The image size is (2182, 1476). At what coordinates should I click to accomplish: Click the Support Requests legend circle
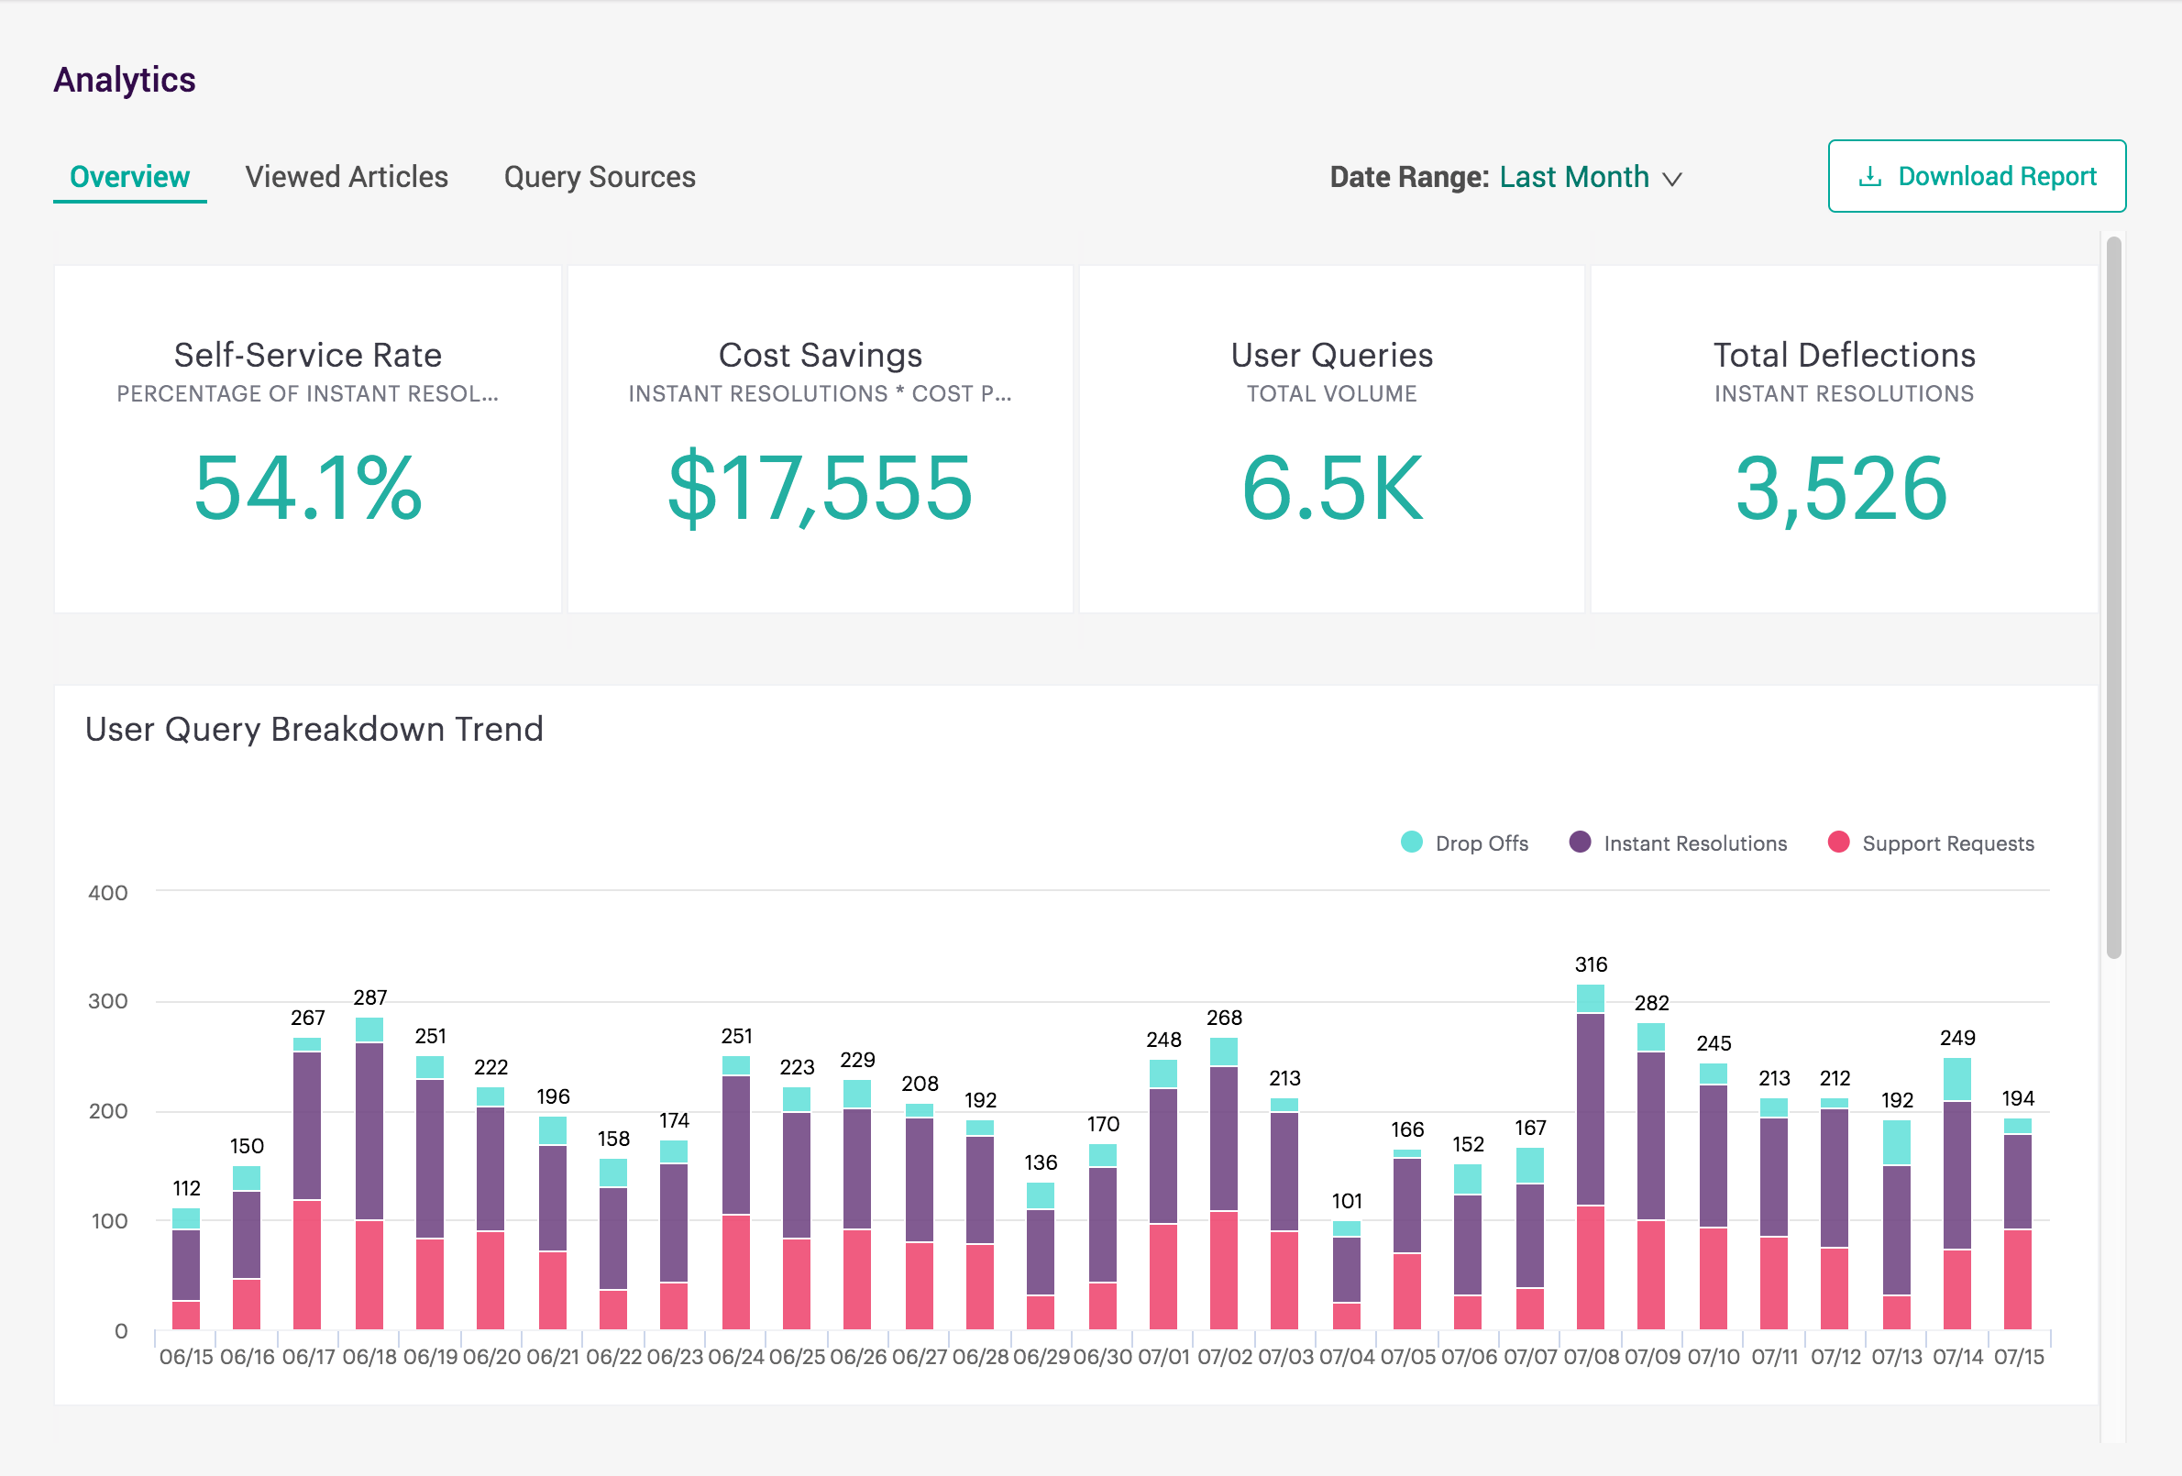[1838, 843]
